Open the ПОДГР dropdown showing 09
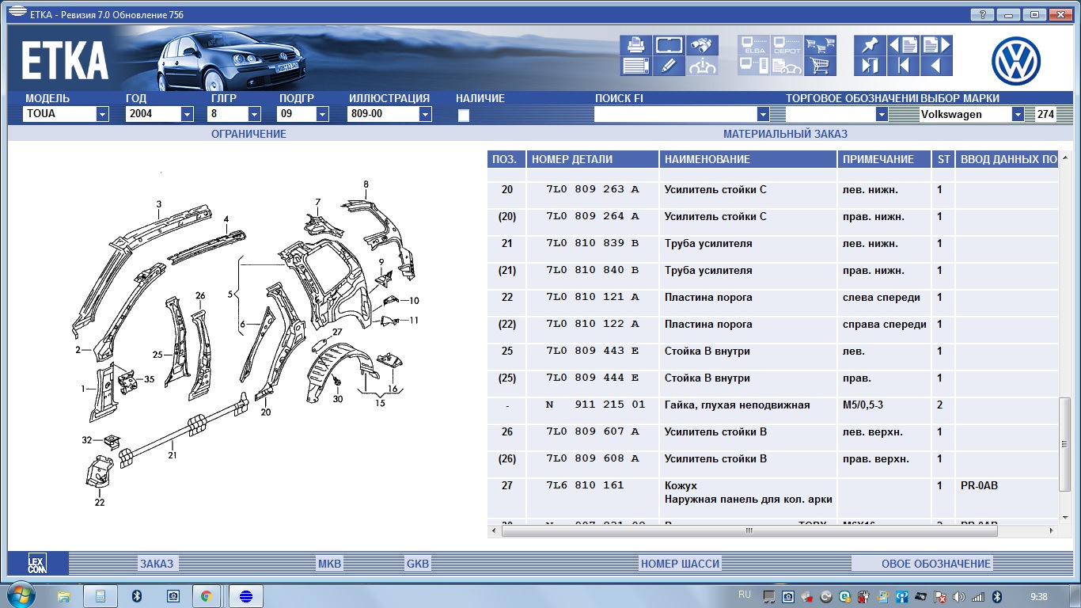This screenshot has height=608, width=1081. click(x=322, y=114)
